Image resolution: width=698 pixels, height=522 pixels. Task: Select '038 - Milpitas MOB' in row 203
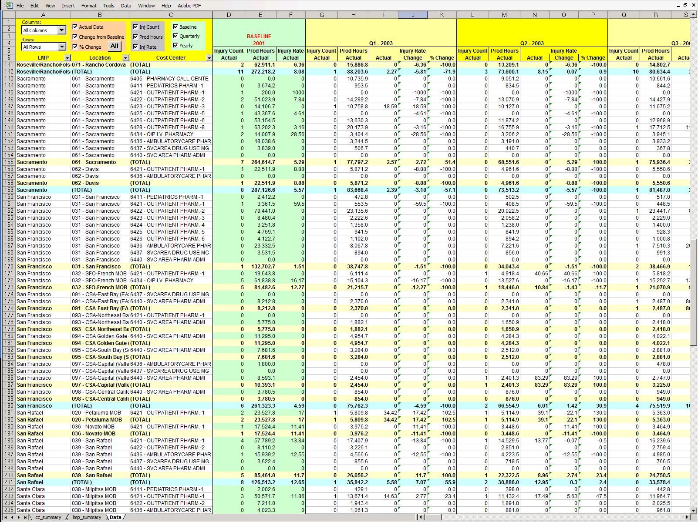coord(100,496)
